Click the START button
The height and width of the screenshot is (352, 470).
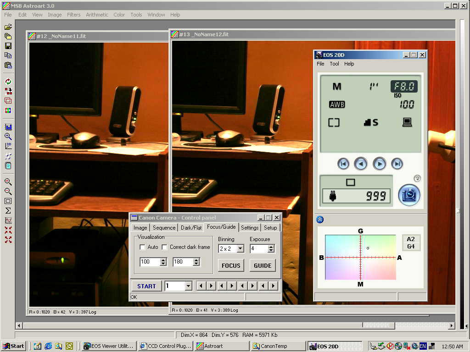146,286
